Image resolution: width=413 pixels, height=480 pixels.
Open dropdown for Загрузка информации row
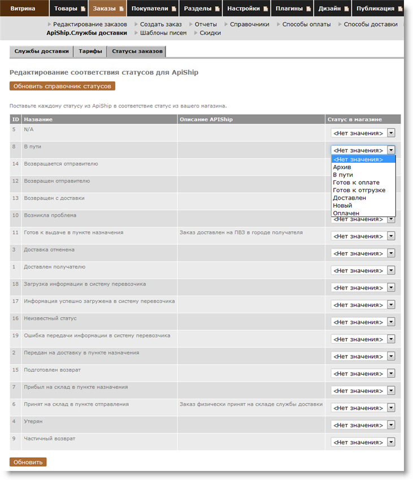363,287
